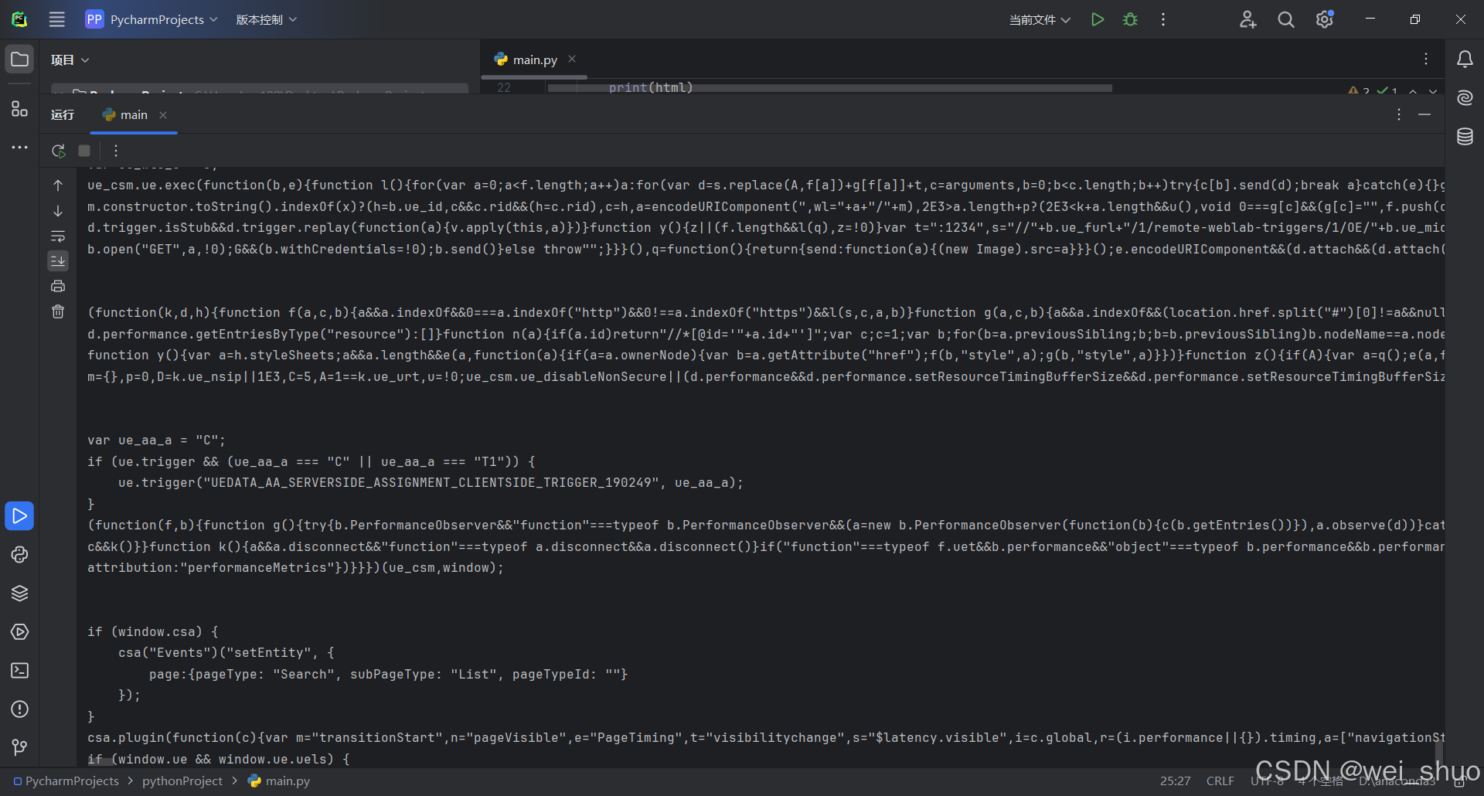Open the Run tool window sidebar icon
The height and width of the screenshot is (796, 1484).
point(19,515)
